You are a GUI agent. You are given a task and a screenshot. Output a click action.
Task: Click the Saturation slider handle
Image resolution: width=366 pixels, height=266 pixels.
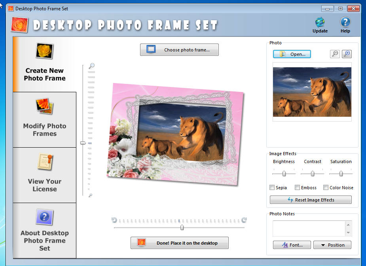[x=341, y=173]
